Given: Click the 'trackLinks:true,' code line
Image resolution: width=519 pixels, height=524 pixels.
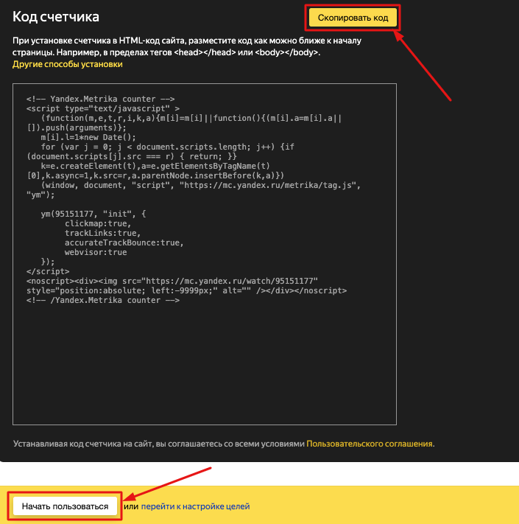Looking at the screenshot, I should coord(103,234).
